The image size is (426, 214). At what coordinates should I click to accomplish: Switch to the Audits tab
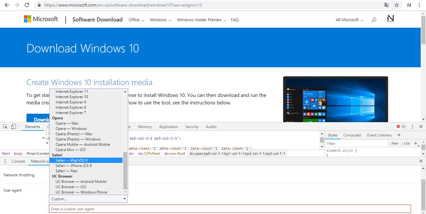coord(211,126)
